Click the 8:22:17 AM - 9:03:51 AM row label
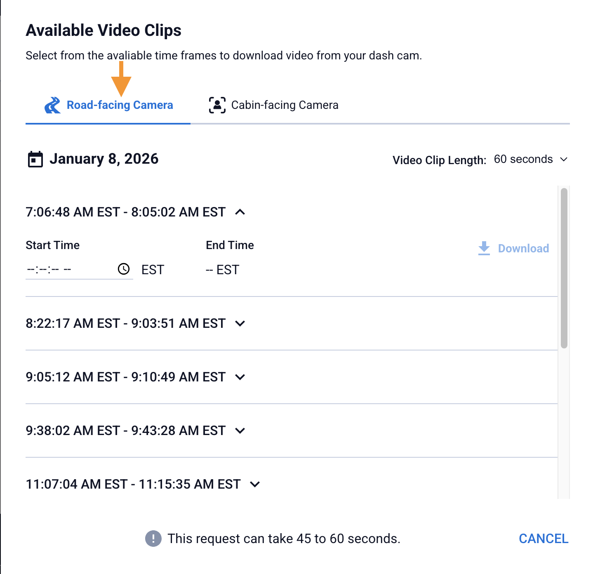This screenshot has width=593, height=574. point(125,323)
